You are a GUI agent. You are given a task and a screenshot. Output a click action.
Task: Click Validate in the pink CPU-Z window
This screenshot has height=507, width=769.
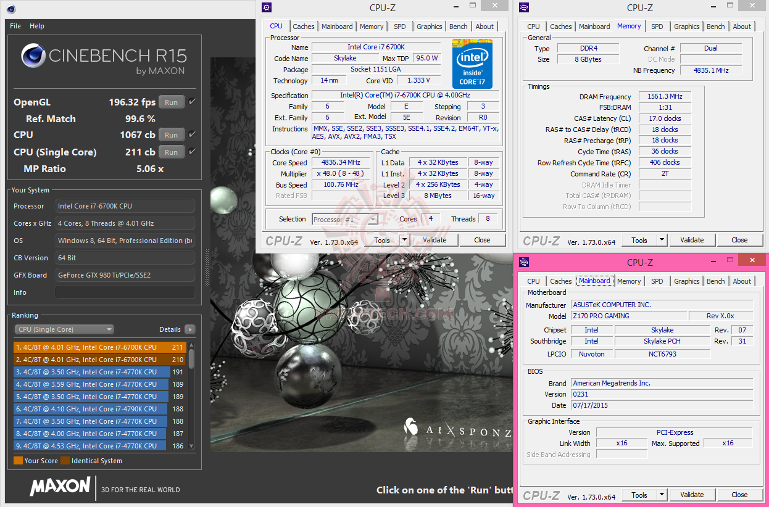coord(692,495)
